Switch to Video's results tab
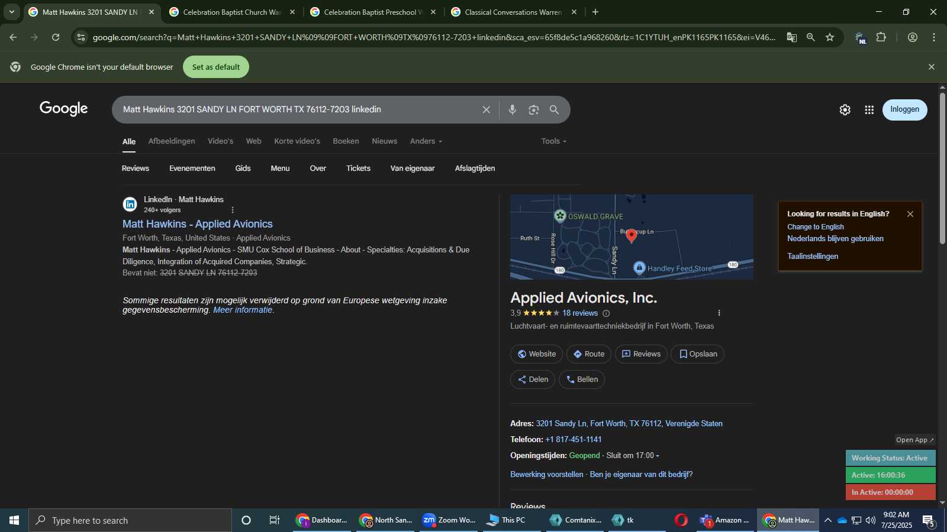The width and height of the screenshot is (947, 532). coord(220,141)
